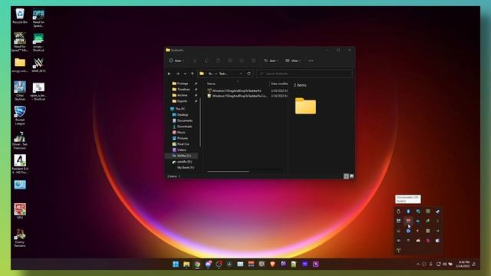
Task: Open the Sort dropdown in Explorer toolbar
Action: click(271, 61)
